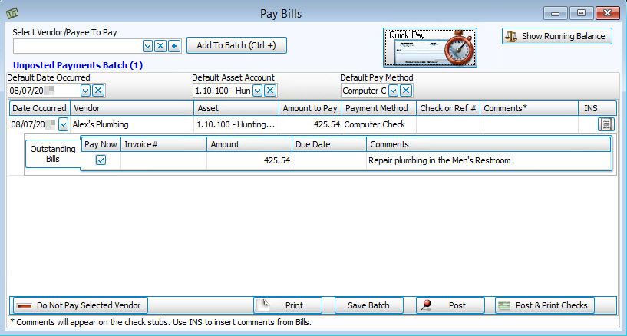Open the Default Asset Account dropdown
The width and height of the screenshot is (627, 336).
pos(257,91)
